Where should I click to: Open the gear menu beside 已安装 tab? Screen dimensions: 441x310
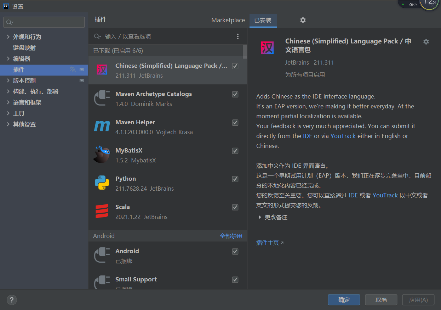pyautogui.click(x=303, y=20)
